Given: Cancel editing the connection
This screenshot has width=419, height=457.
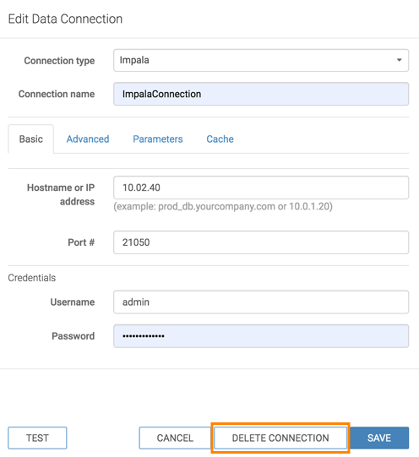Looking at the screenshot, I should 175,438.
